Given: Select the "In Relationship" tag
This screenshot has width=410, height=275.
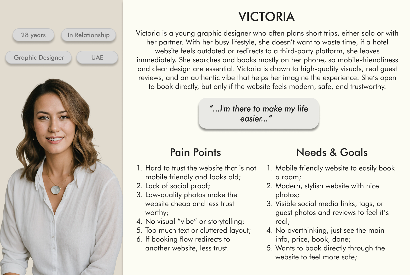Looking at the screenshot, I should (89, 35).
